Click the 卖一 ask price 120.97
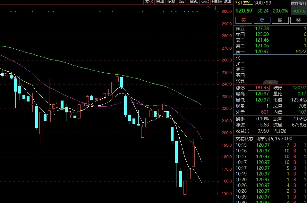This screenshot has width=307, height=203. 262,51
